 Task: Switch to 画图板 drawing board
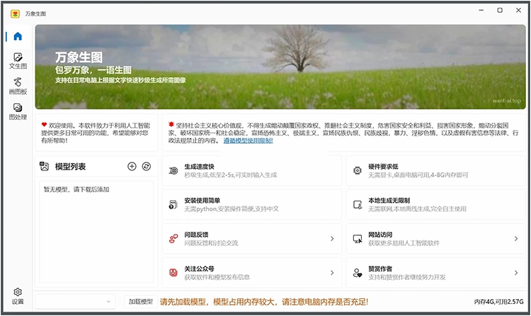coord(18,86)
